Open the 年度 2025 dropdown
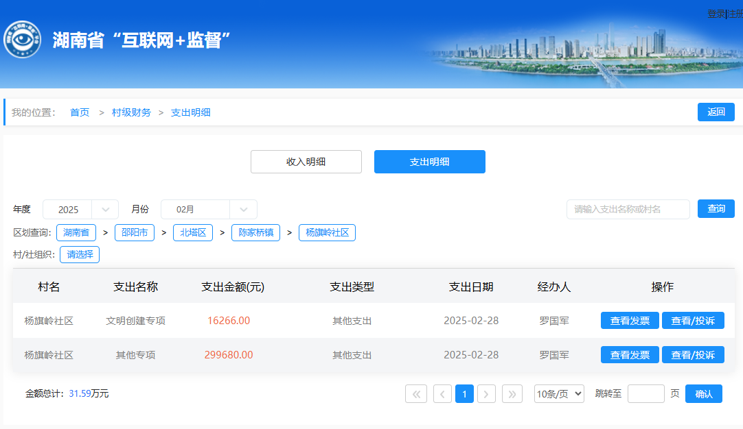Image resolution: width=743 pixels, height=429 pixels. pos(80,210)
